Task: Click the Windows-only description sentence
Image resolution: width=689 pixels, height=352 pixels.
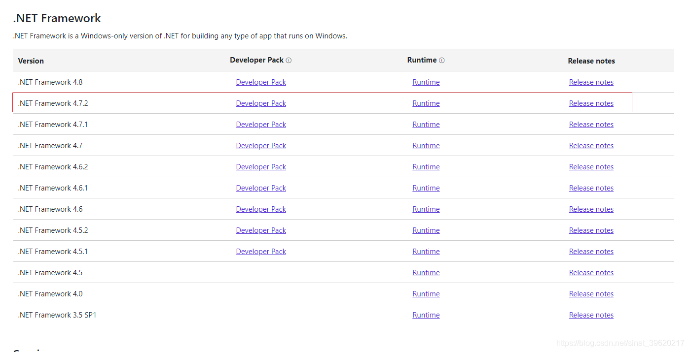Action: tap(180, 36)
